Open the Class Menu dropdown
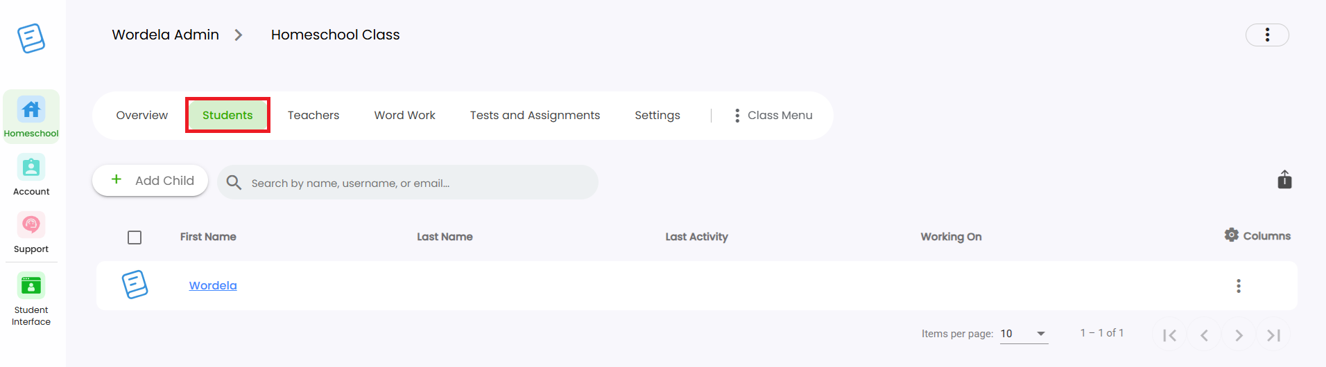 click(773, 116)
